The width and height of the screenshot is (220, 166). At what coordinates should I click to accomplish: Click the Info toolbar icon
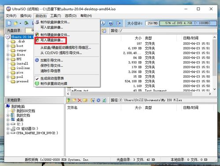pyautogui.click(x=103, y=23)
